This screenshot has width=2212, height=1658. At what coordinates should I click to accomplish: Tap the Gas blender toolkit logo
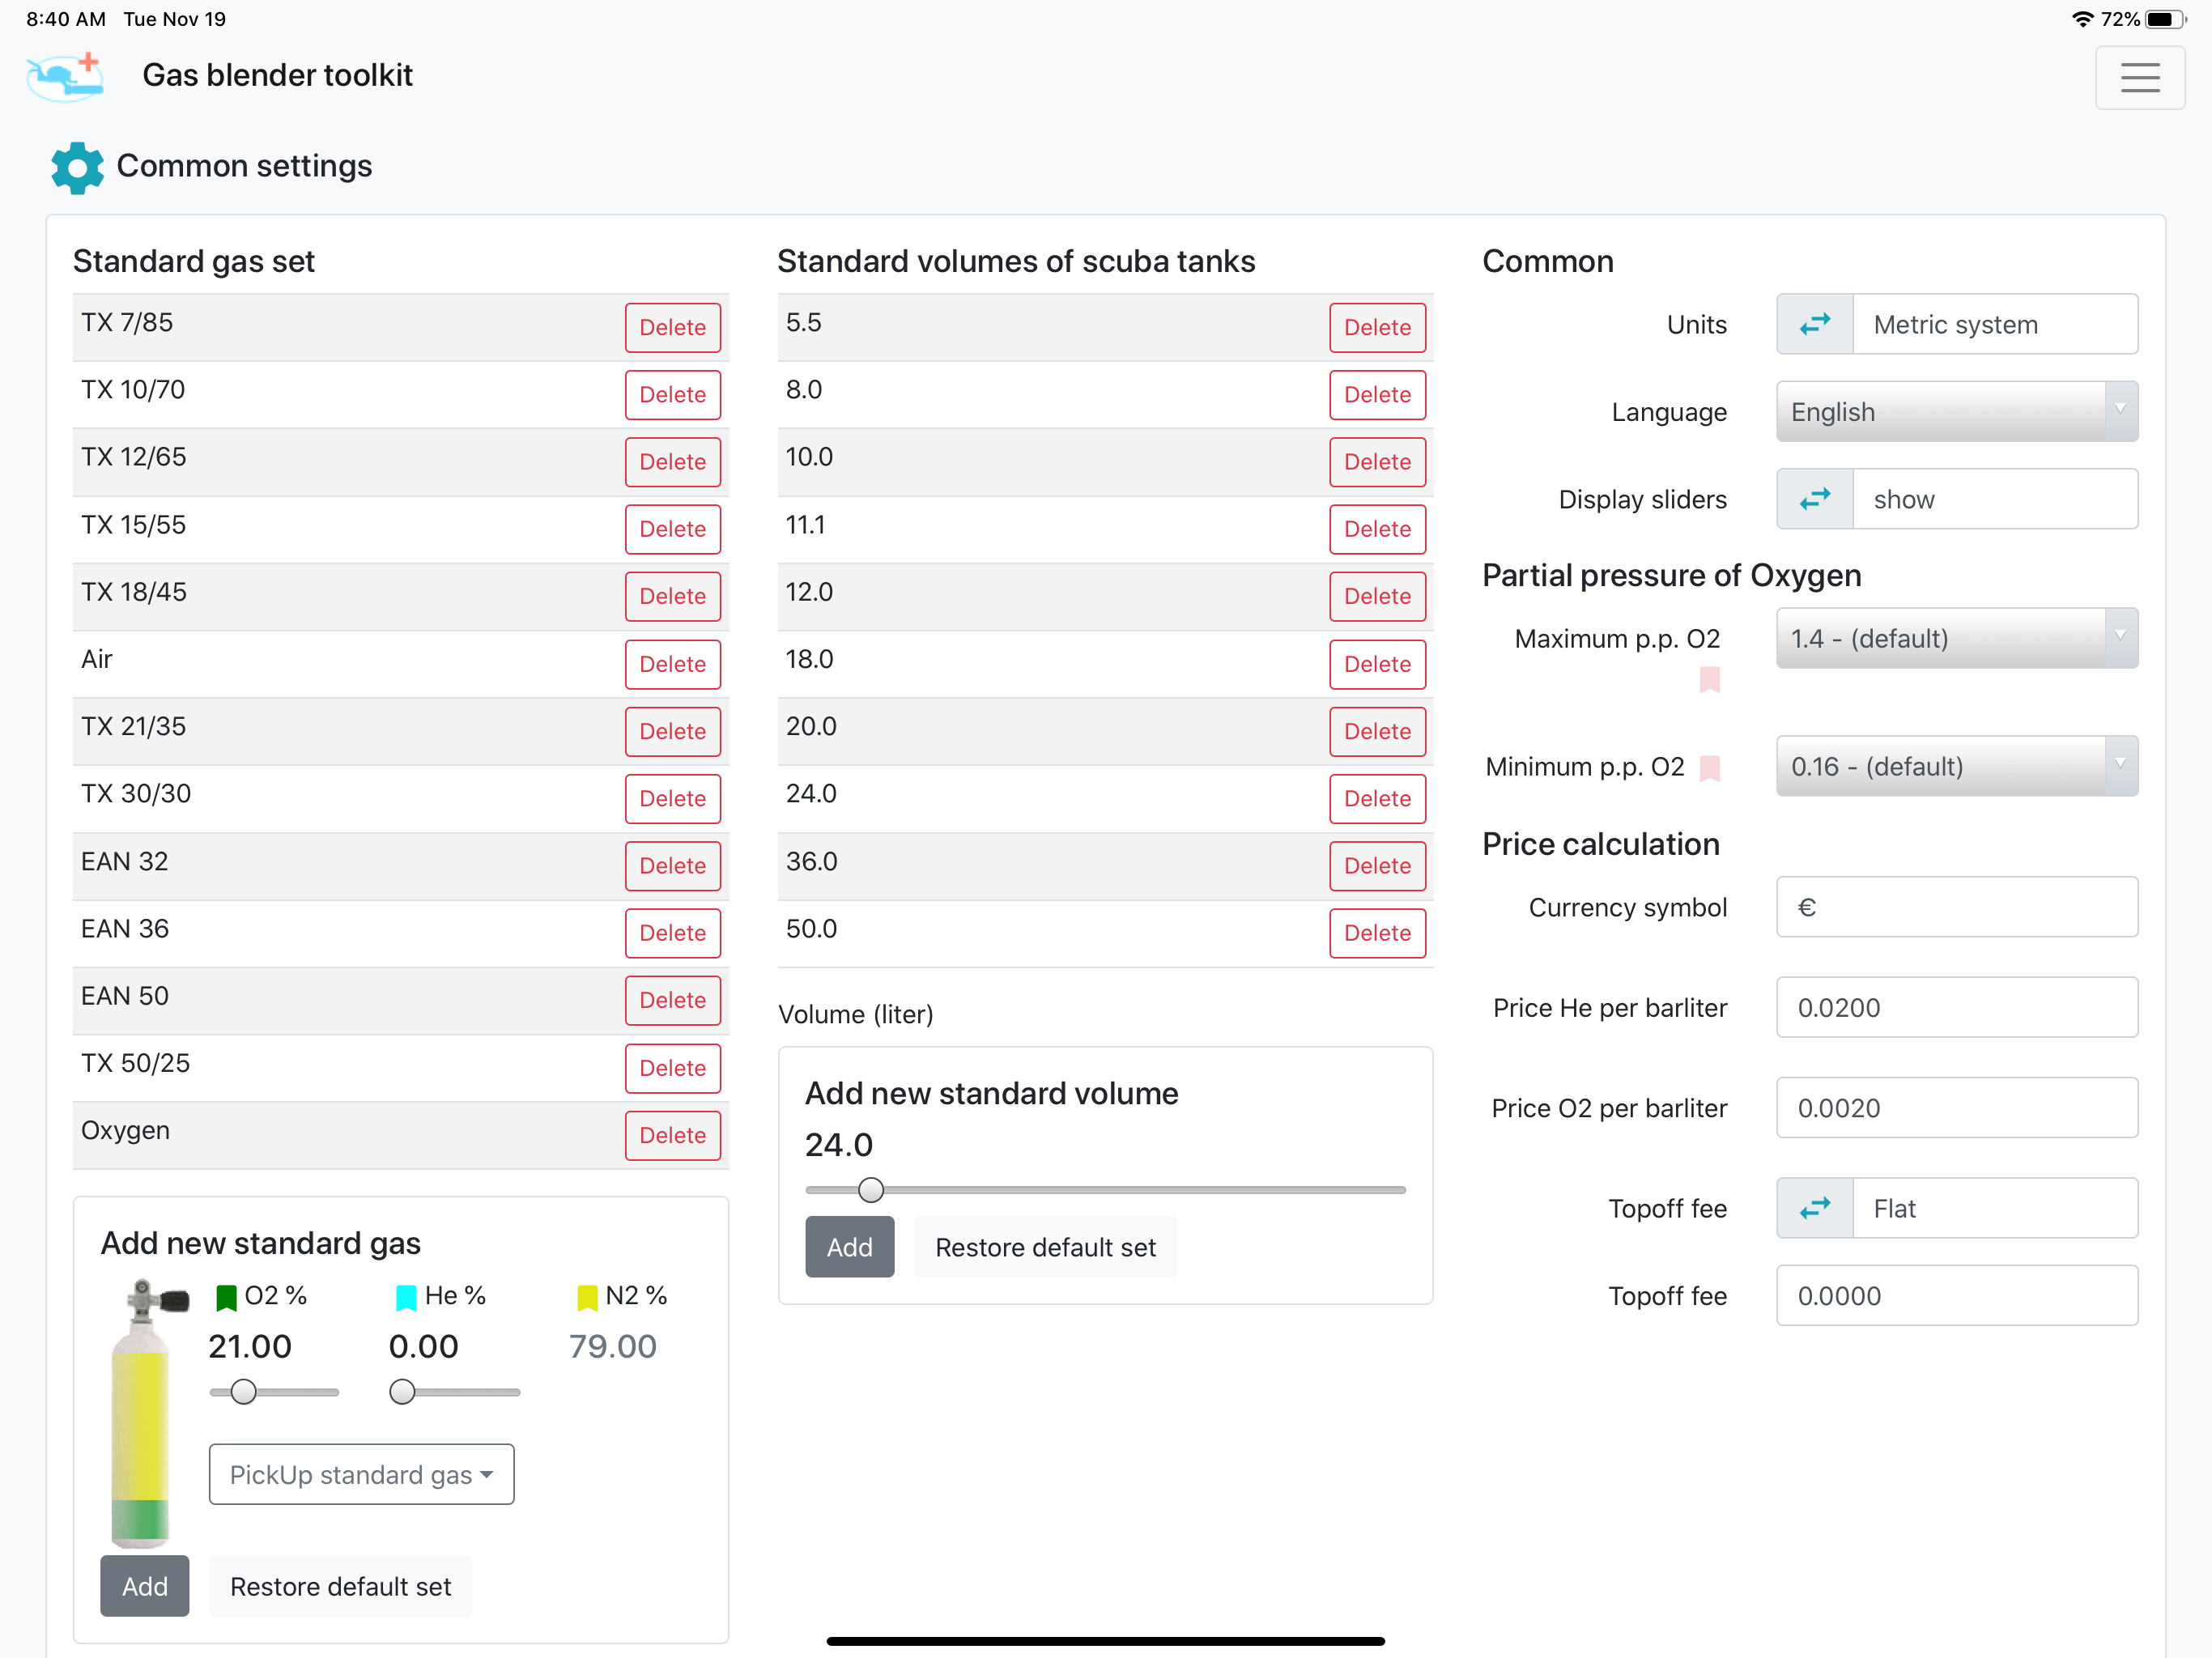tap(65, 77)
